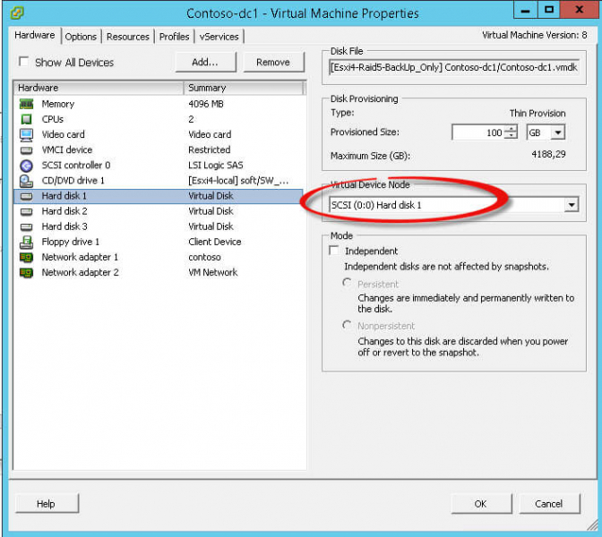Click the Add... button
The height and width of the screenshot is (537, 602).
[x=204, y=62]
